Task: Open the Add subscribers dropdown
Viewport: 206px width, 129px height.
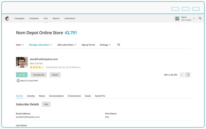Action: pos(67,45)
